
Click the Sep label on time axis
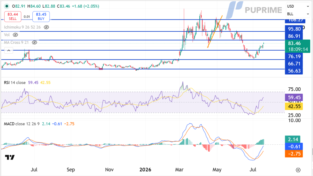point(71,170)
